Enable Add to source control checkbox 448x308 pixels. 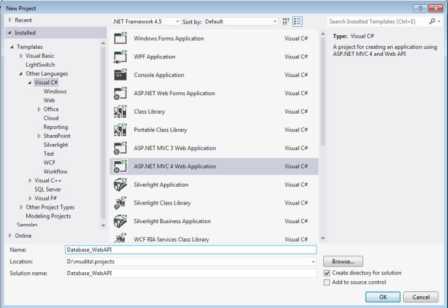[327, 283]
